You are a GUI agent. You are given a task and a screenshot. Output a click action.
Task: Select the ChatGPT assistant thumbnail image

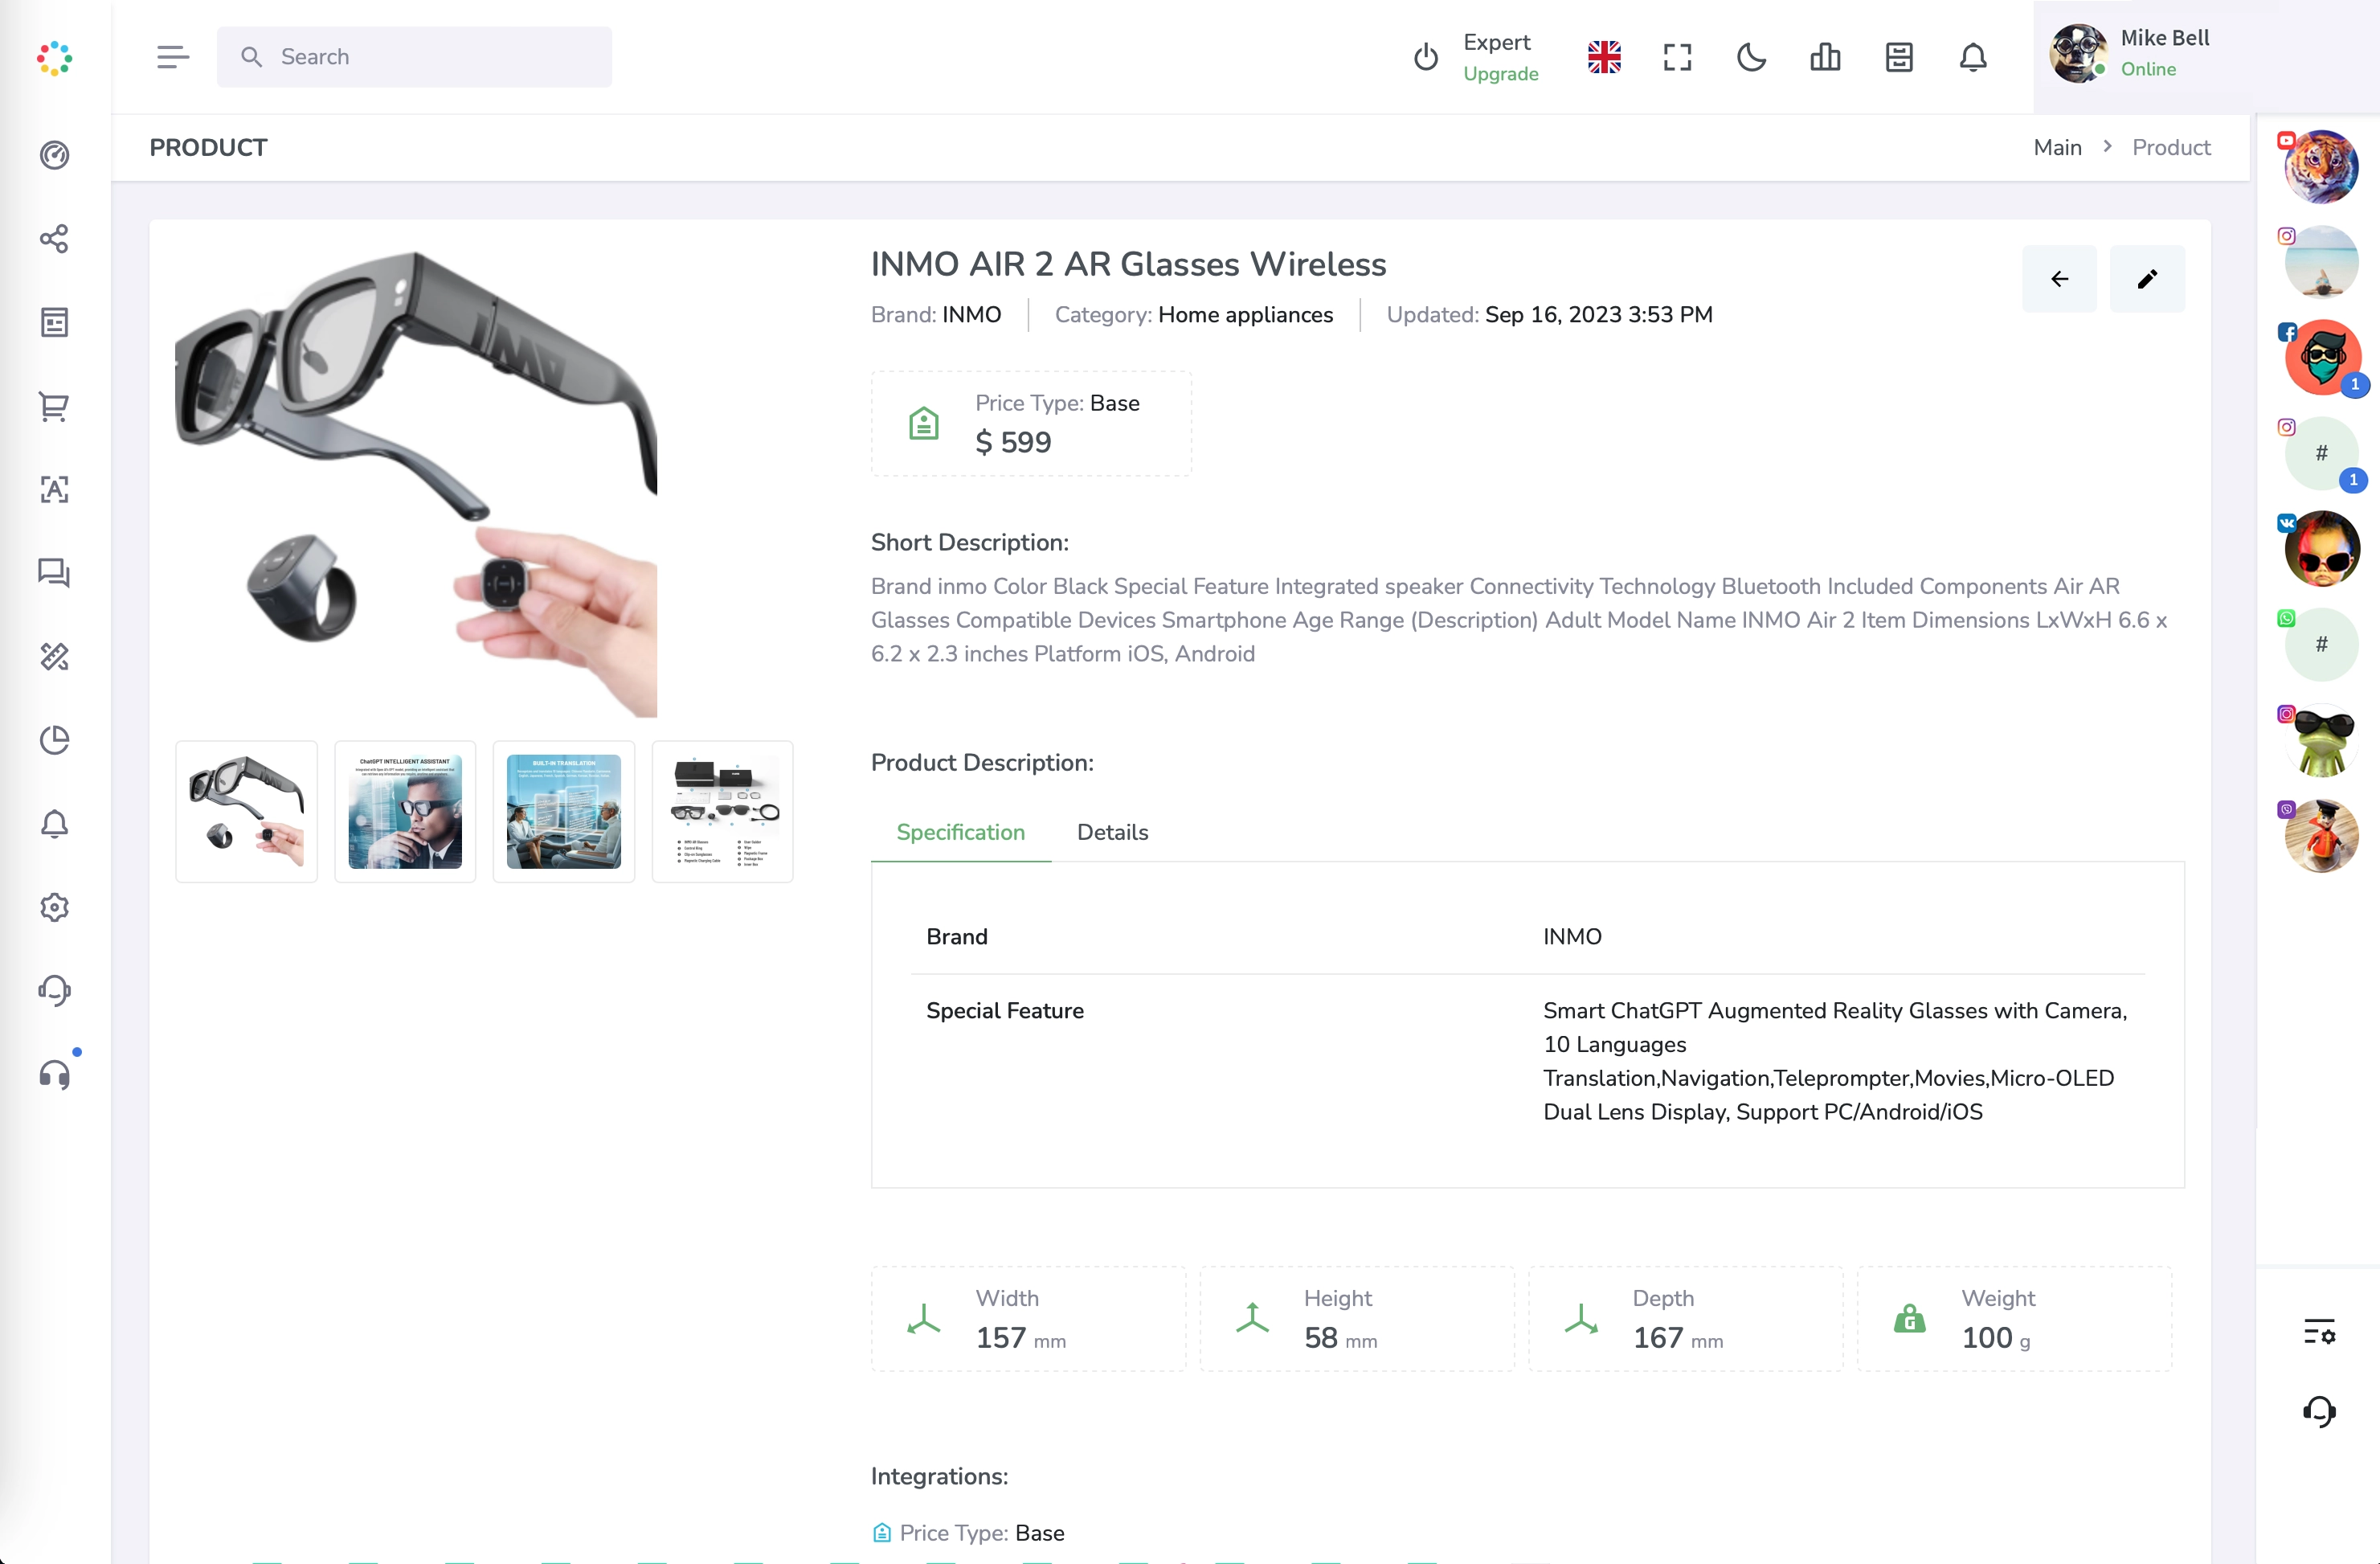click(x=405, y=811)
